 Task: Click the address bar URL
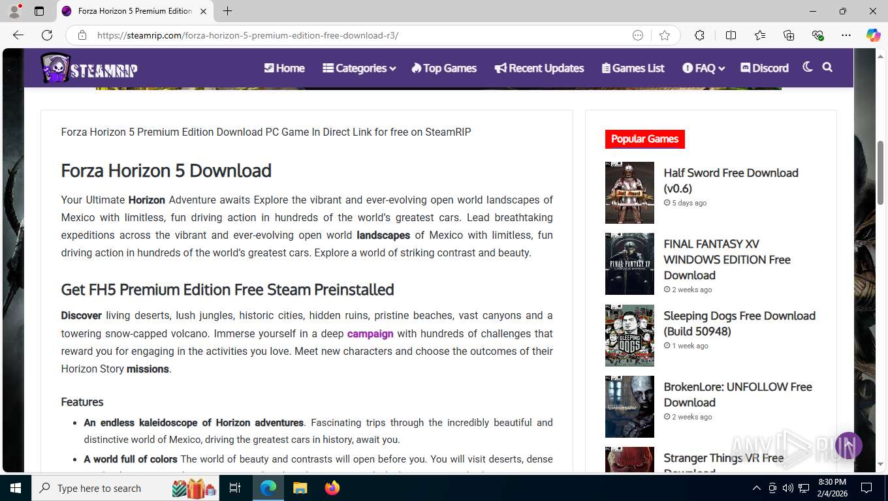pos(247,35)
